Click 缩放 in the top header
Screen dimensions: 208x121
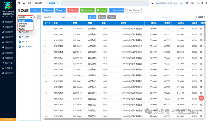(x=193, y=3)
